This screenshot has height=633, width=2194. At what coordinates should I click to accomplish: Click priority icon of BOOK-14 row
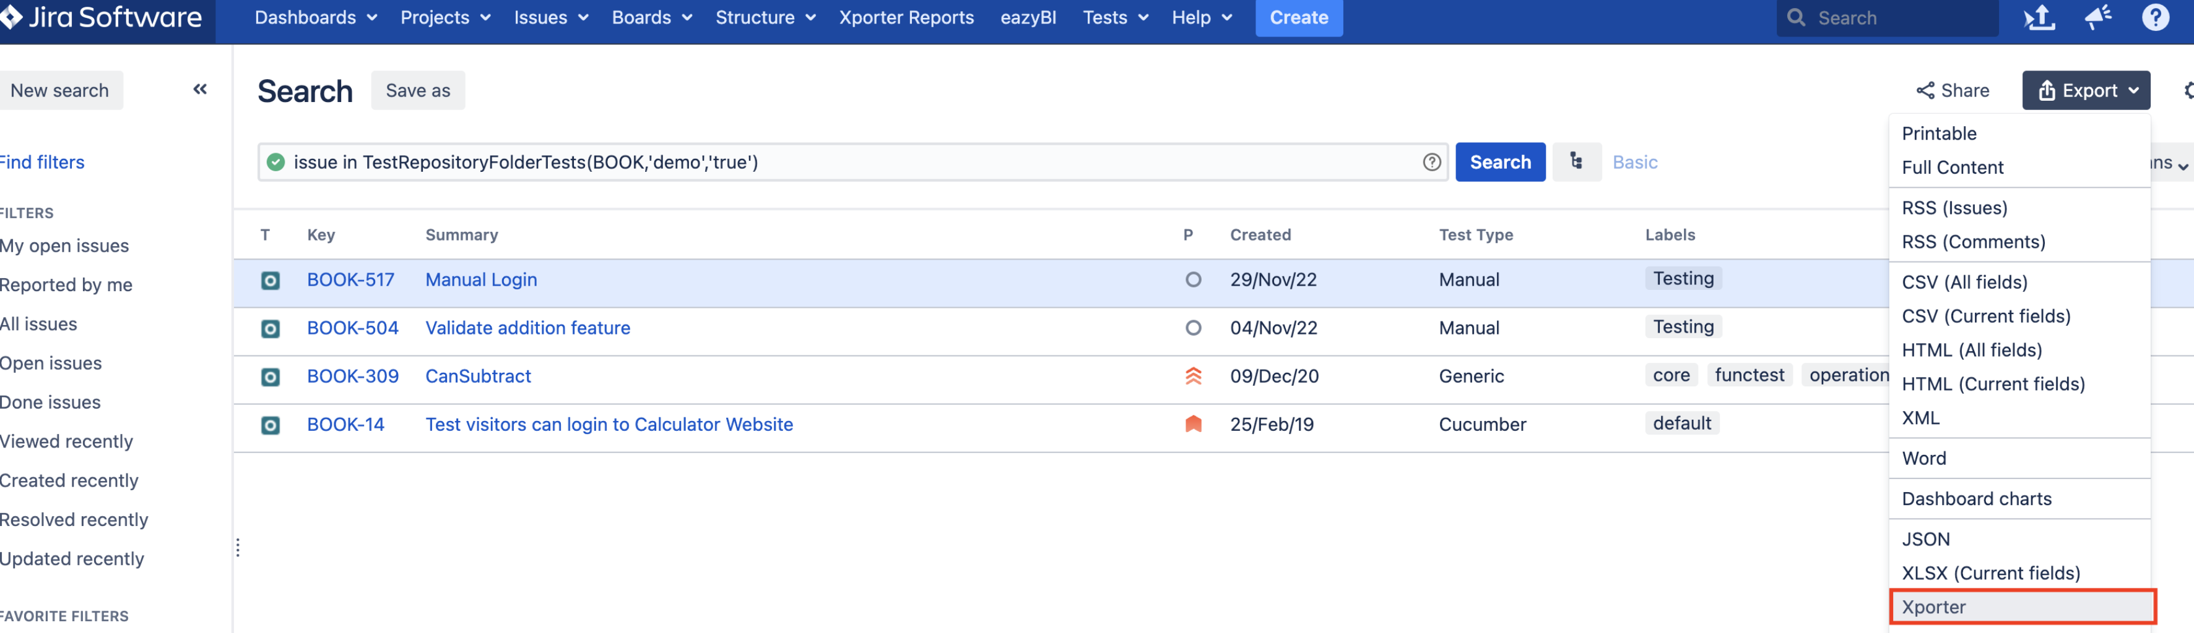pos(1192,425)
